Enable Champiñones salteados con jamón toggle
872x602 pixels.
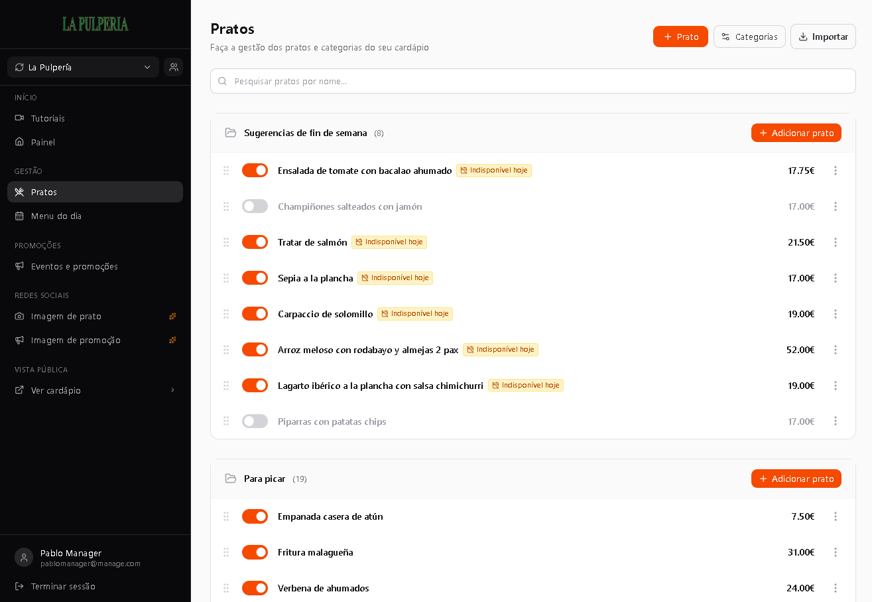tap(255, 206)
